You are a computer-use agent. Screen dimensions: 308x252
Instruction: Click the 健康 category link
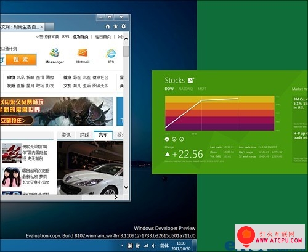pyautogui.click(x=67, y=78)
